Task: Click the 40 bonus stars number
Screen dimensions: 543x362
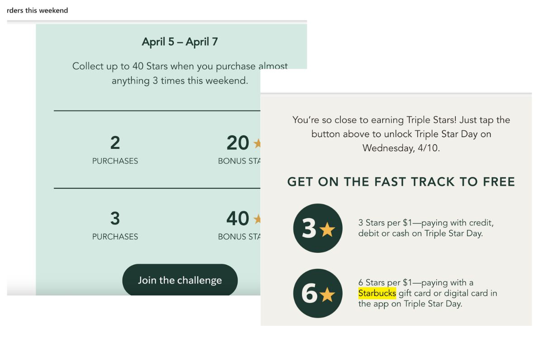Action: [x=238, y=219]
